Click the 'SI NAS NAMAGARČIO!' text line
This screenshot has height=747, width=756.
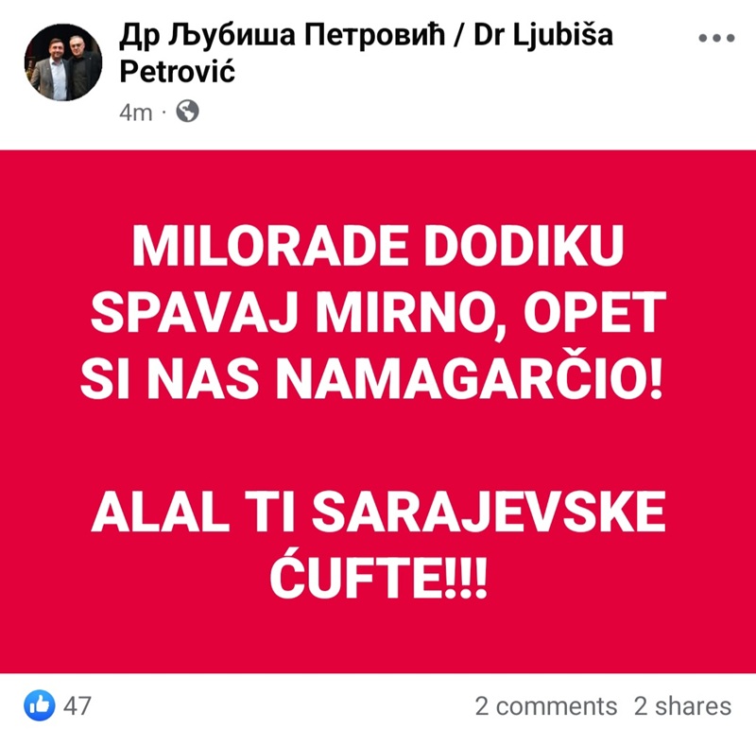point(371,379)
